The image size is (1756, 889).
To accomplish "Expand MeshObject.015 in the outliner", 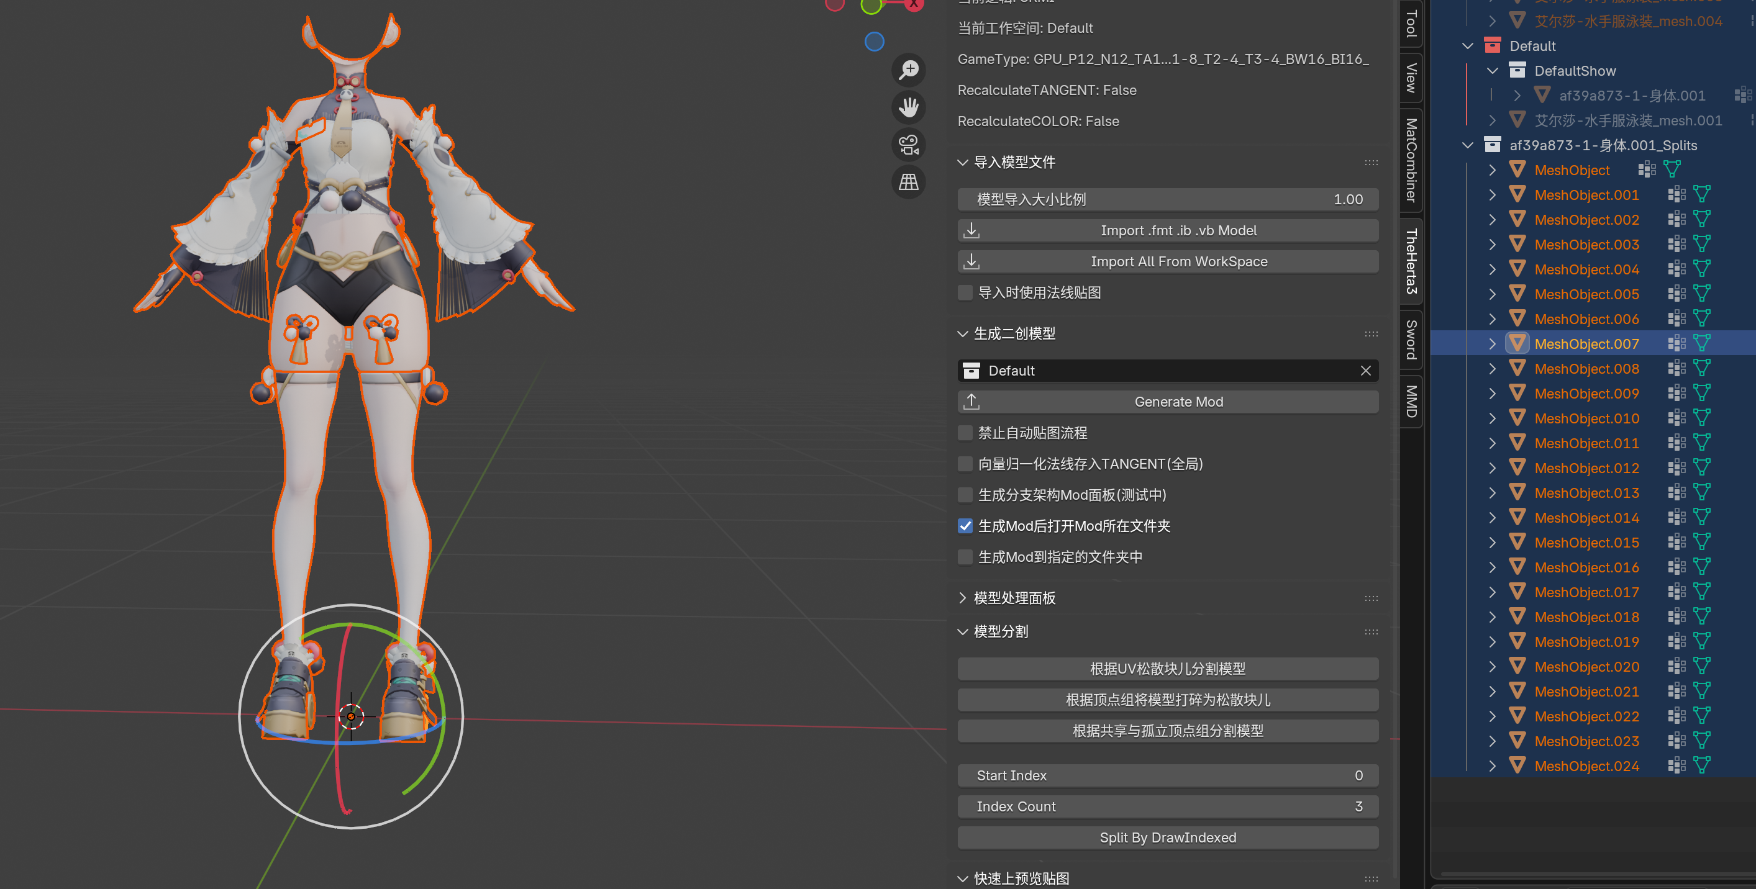I will click(x=1492, y=543).
